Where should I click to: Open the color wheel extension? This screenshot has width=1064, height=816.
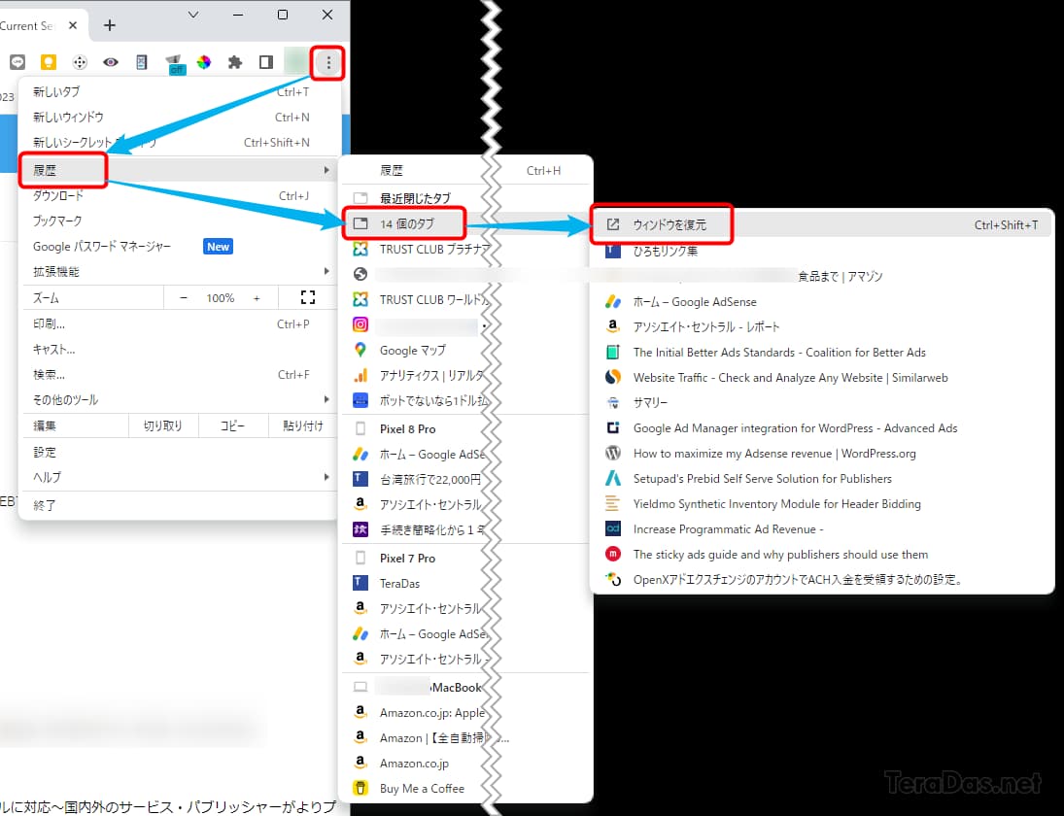click(x=204, y=62)
